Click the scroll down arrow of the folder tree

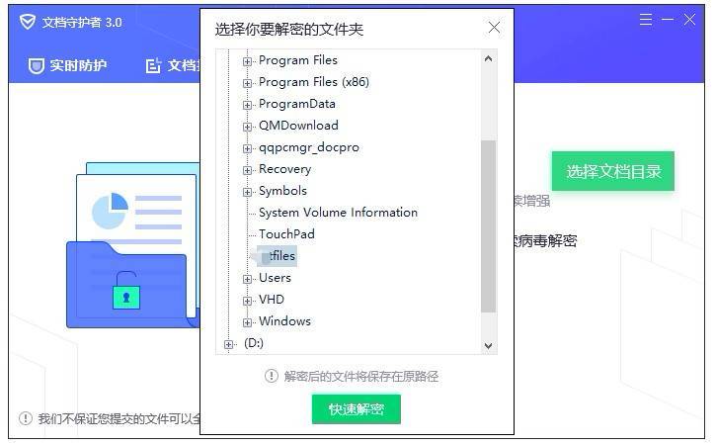(488, 346)
